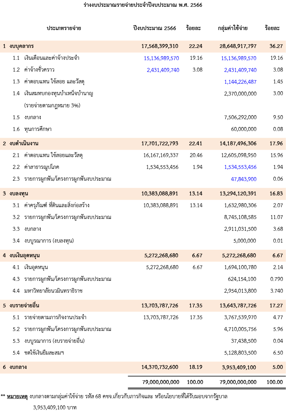Click blue 1,534,553,456 in กลุ่มค่าใช้จ่าย column
This screenshot has width=286, height=414.
pos(240,167)
